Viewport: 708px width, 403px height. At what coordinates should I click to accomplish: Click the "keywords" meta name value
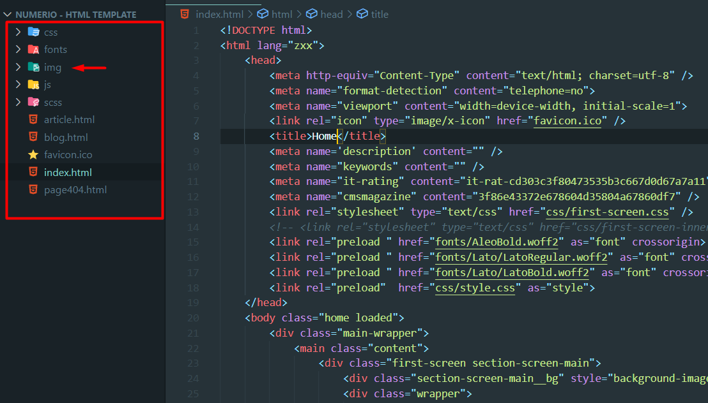[x=367, y=166]
